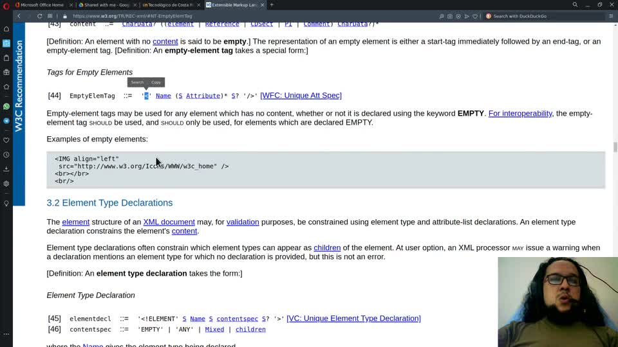
Task: Open History clock in sidebar
Action: (6, 155)
